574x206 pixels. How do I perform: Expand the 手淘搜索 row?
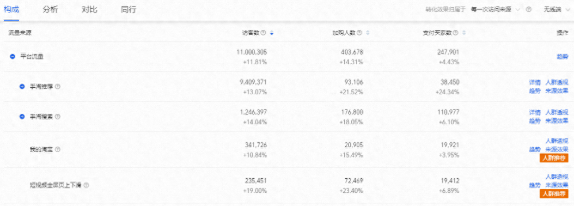tap(22, 117)
